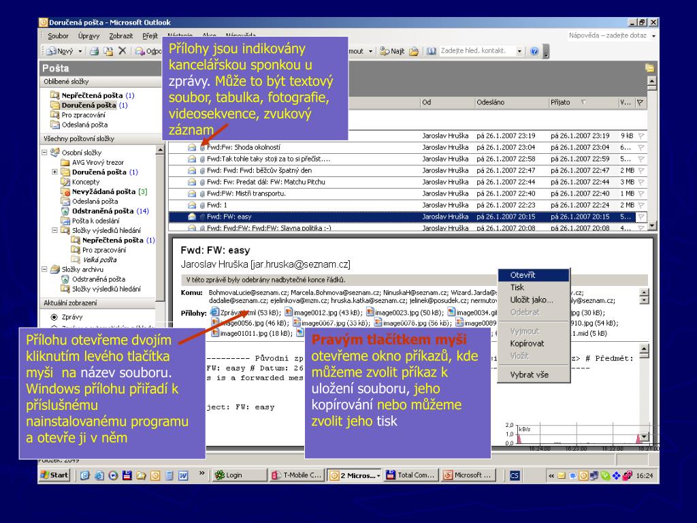Choose Otevřít in the context menu

(534, 275)
